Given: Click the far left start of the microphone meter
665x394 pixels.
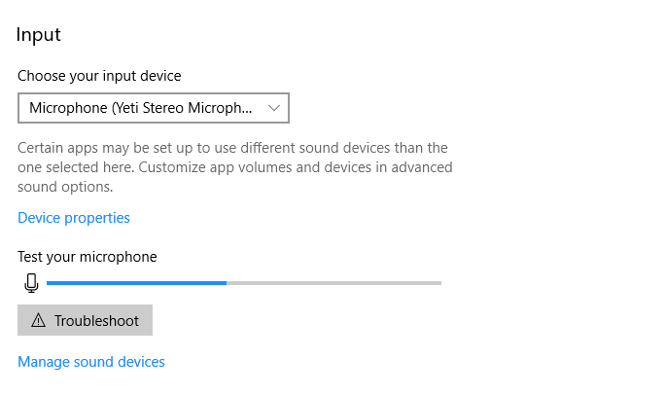Looking at the screenshot, I should click(x=50, y=283).
